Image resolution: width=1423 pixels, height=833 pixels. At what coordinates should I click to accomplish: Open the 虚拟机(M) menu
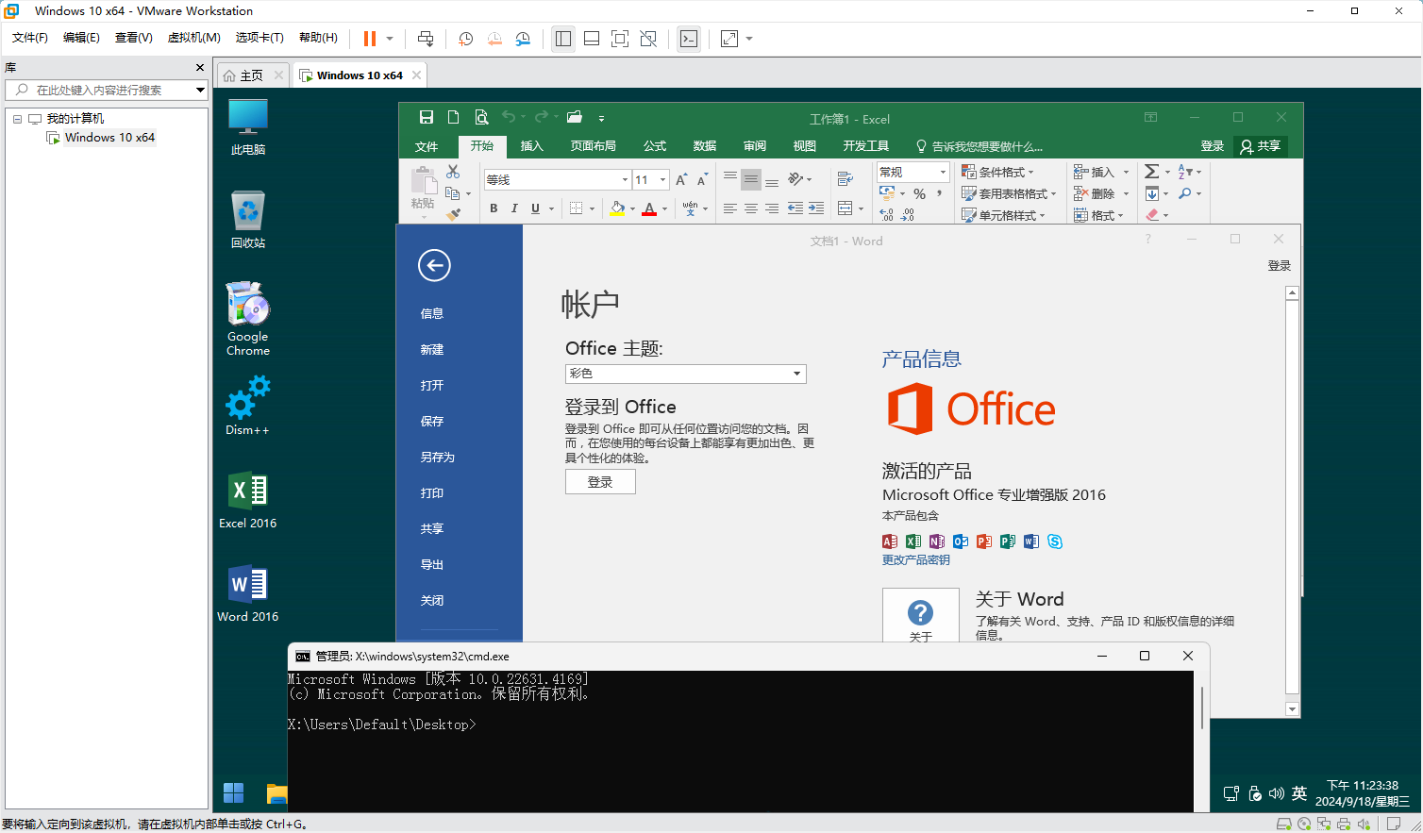193,38
